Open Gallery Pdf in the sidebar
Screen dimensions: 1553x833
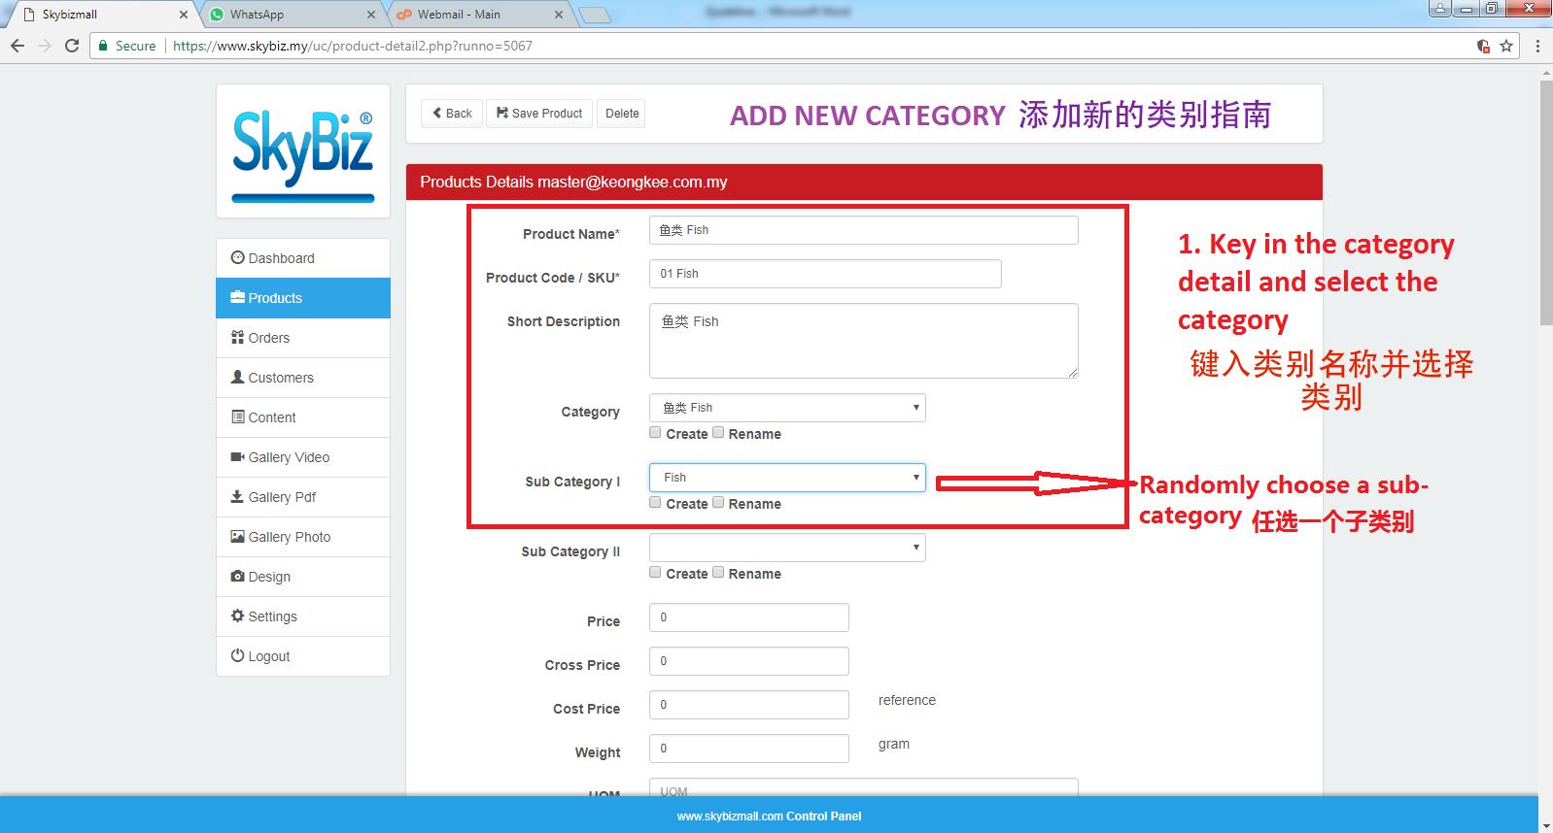pyautogui.click(x=303, y=497)
